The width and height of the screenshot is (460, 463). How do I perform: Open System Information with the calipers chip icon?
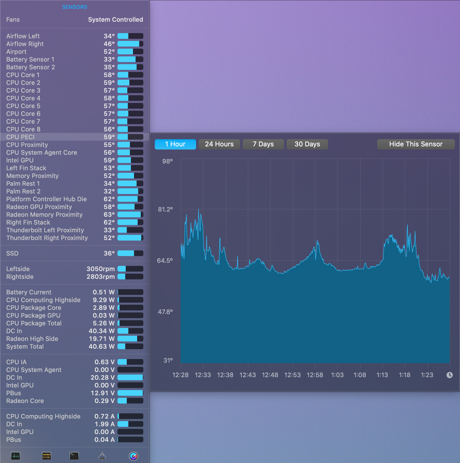click(102, 456)
